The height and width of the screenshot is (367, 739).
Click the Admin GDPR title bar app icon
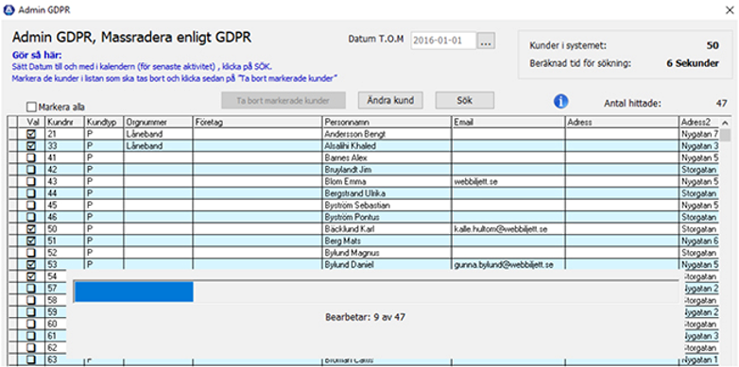click(9, 9)
